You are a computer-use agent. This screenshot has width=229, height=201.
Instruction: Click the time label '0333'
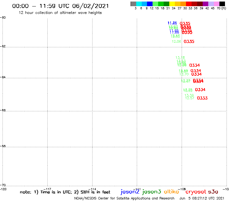[x=202, y=98]
